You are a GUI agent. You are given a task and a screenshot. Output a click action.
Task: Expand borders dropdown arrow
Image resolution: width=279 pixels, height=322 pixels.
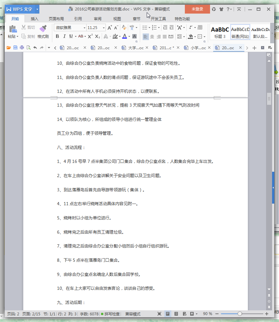pyautogui.click(x=204, y=37)
